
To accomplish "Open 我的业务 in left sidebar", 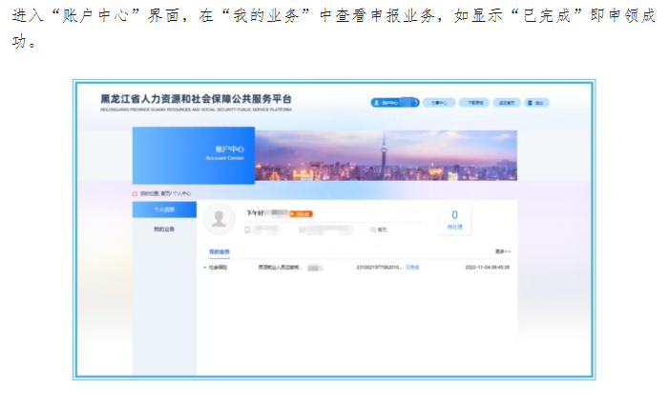I will point(164,230).
